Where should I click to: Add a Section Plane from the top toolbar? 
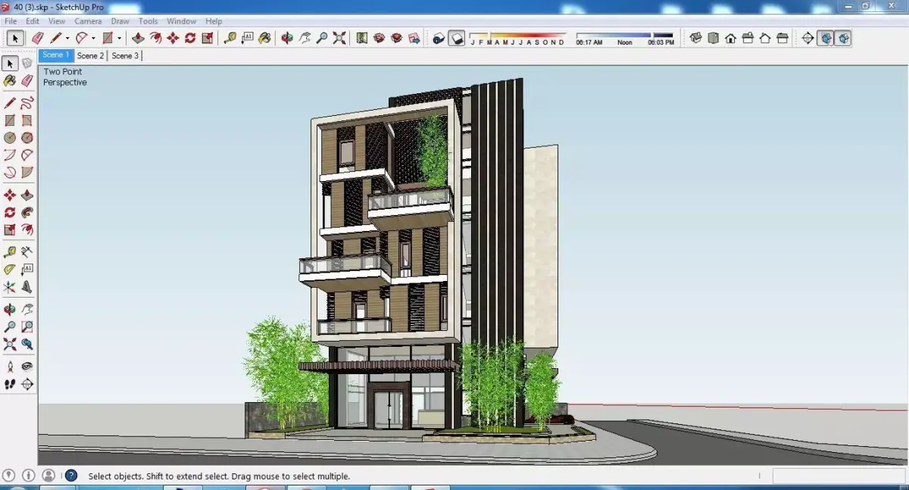tap(807, 38)
